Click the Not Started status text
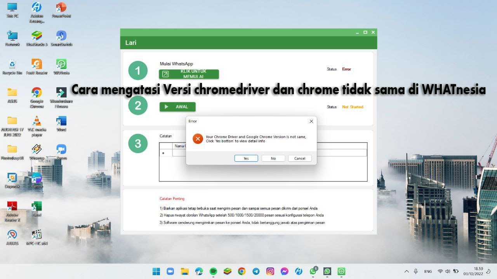 click(x=353, y=107)
